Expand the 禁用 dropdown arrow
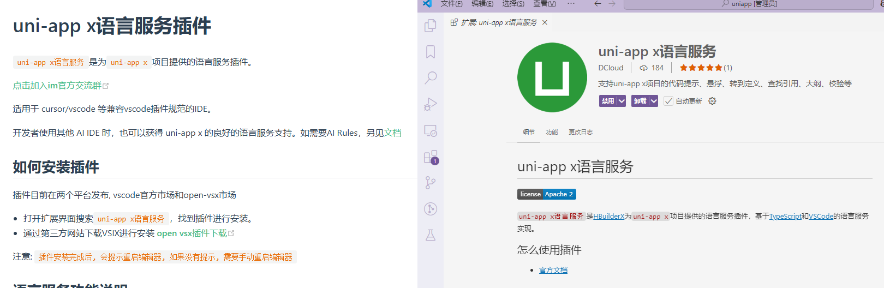The height and width of the screenshot is (288, 884). coord(621,101)
